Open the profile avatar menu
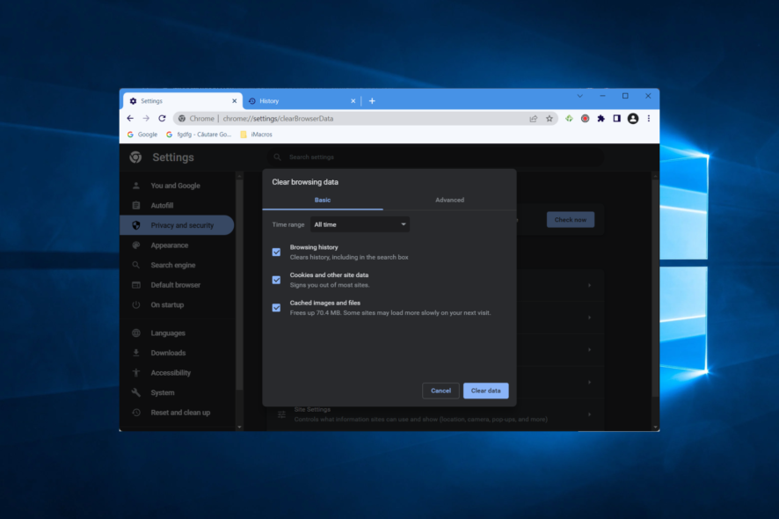The height and width of the screenshot is (519, 779). tap(633, 119)
